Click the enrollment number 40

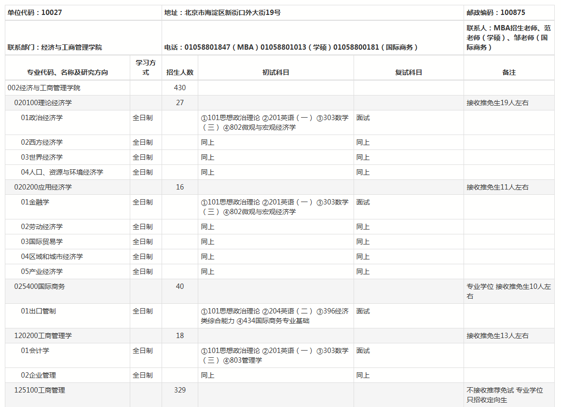(x=180, y=286)
